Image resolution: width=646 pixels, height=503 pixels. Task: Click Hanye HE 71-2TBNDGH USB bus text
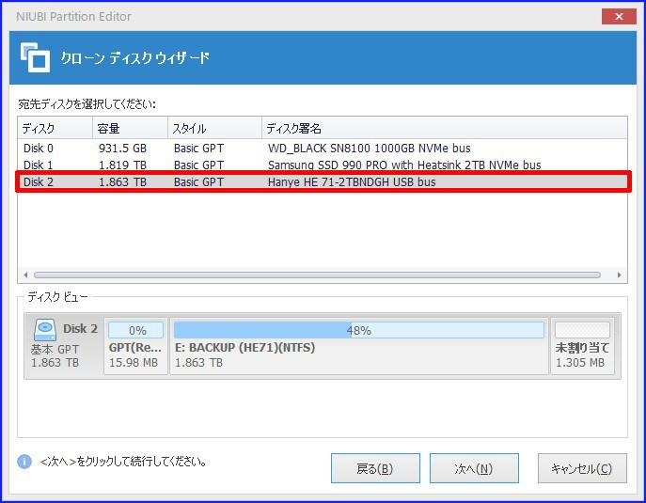point(352,181)
